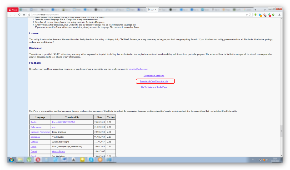Screen dimensions: 290x170
Task: Open the Bulgarian language link
Action: coord(35,137)
